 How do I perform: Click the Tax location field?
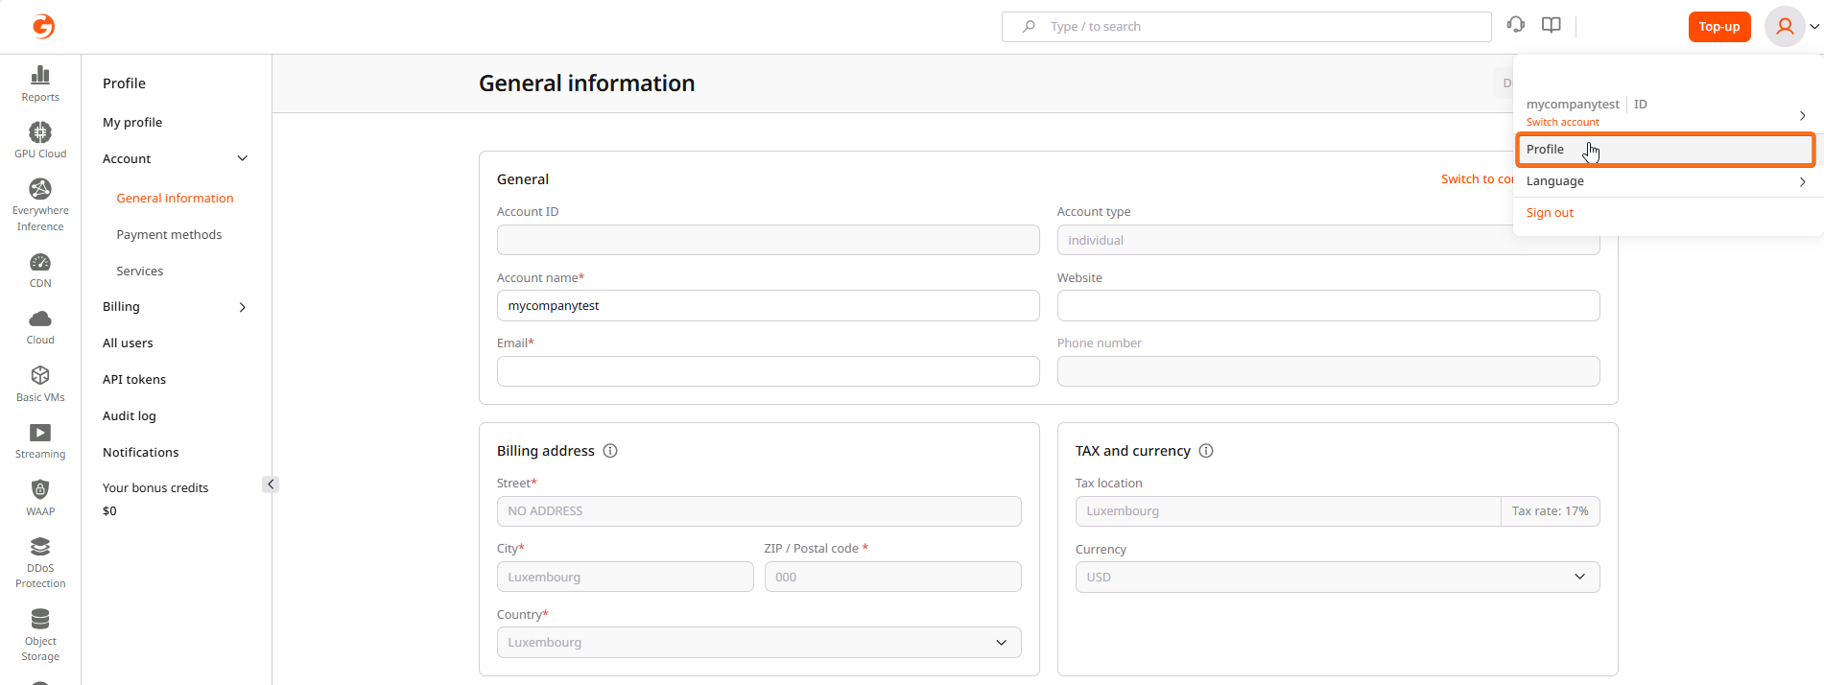(1288, 511)
